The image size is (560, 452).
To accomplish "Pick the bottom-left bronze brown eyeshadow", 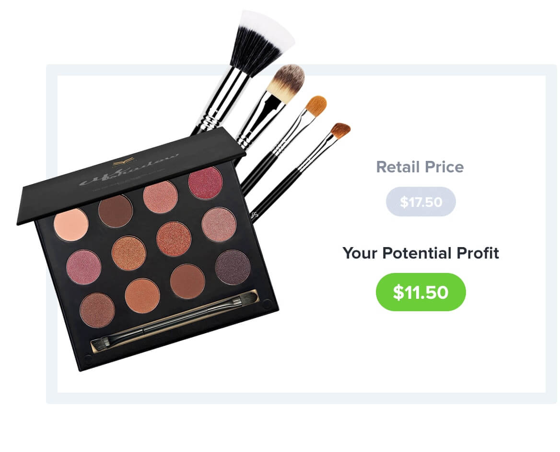I will click(97, 310).
